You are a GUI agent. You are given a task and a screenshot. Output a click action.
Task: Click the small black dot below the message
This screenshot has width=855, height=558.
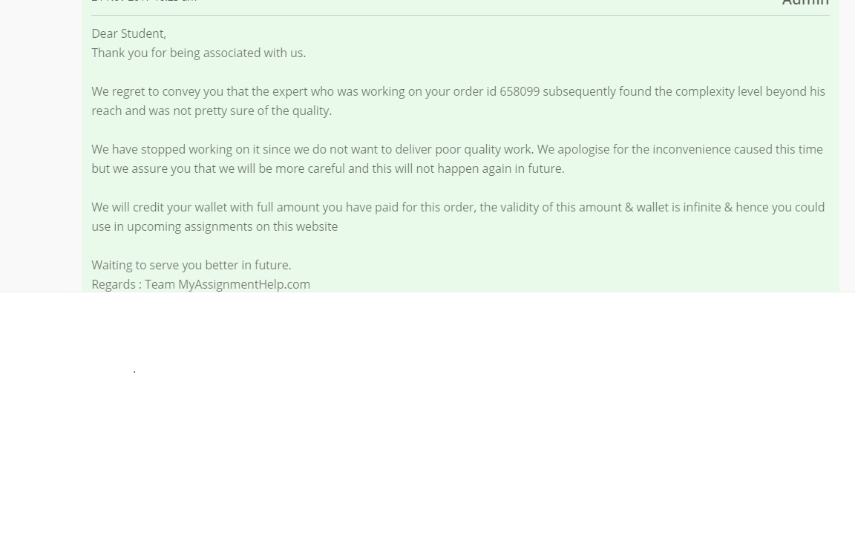[134, 372]
